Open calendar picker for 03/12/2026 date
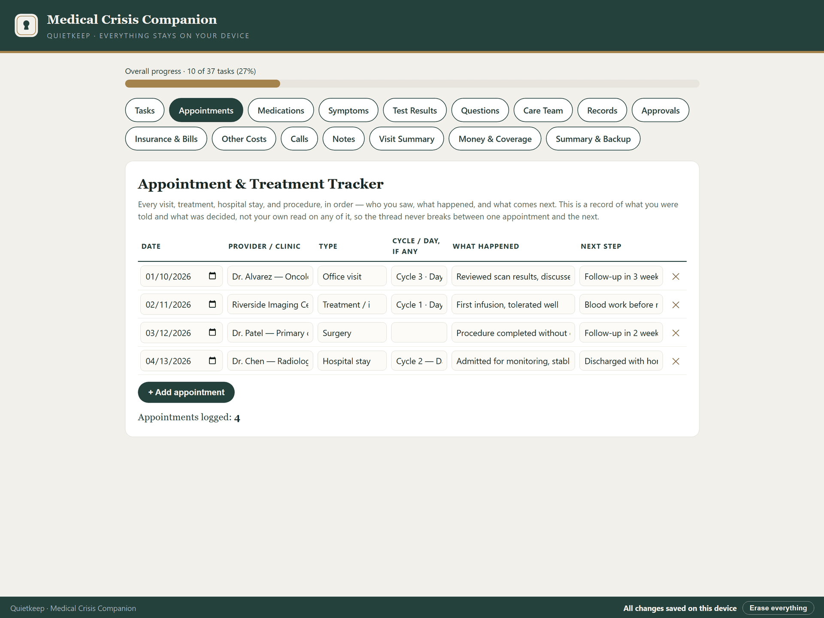Image resolution: width=824 pixels, height=618 pixels. click(x=212, y=333)
